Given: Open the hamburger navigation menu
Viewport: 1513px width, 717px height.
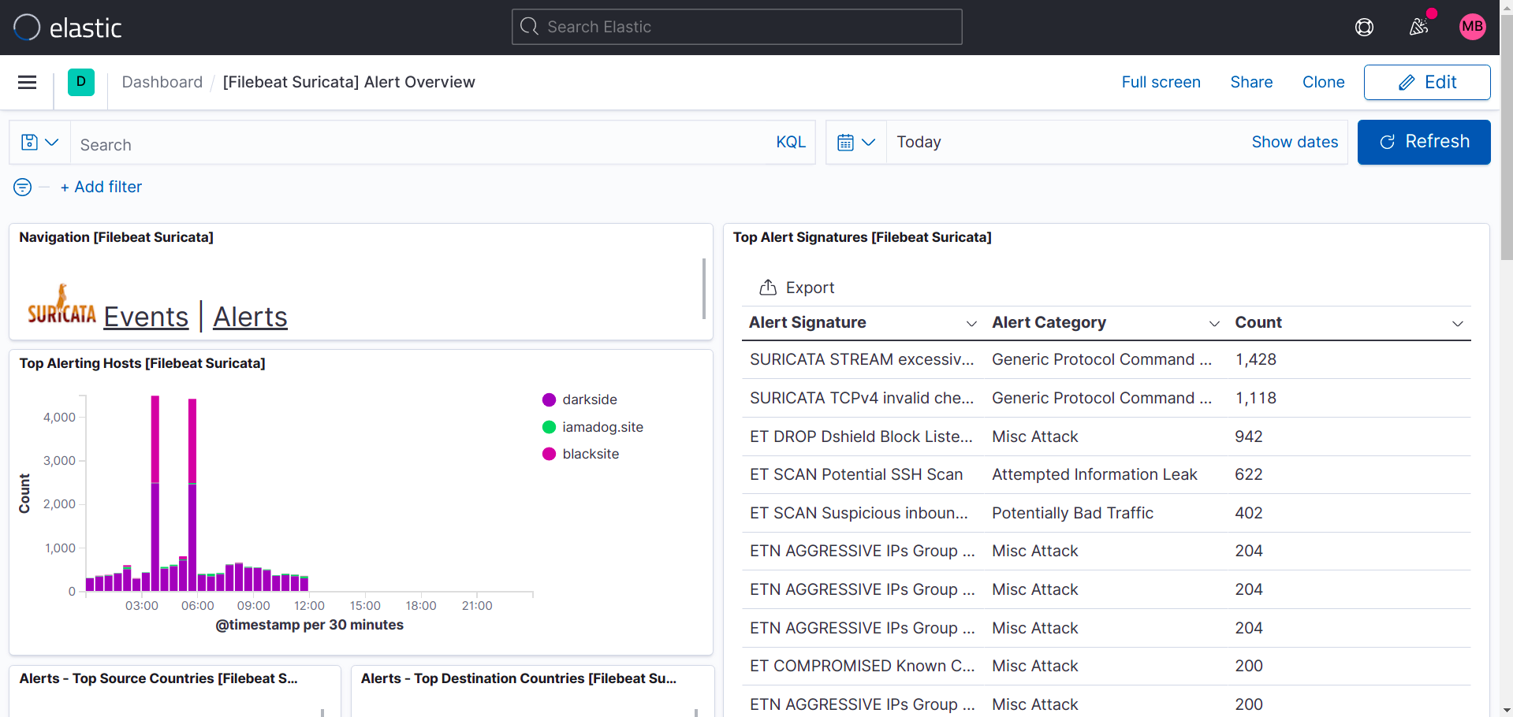Looking at the screenshot, I should click(28, 82).
